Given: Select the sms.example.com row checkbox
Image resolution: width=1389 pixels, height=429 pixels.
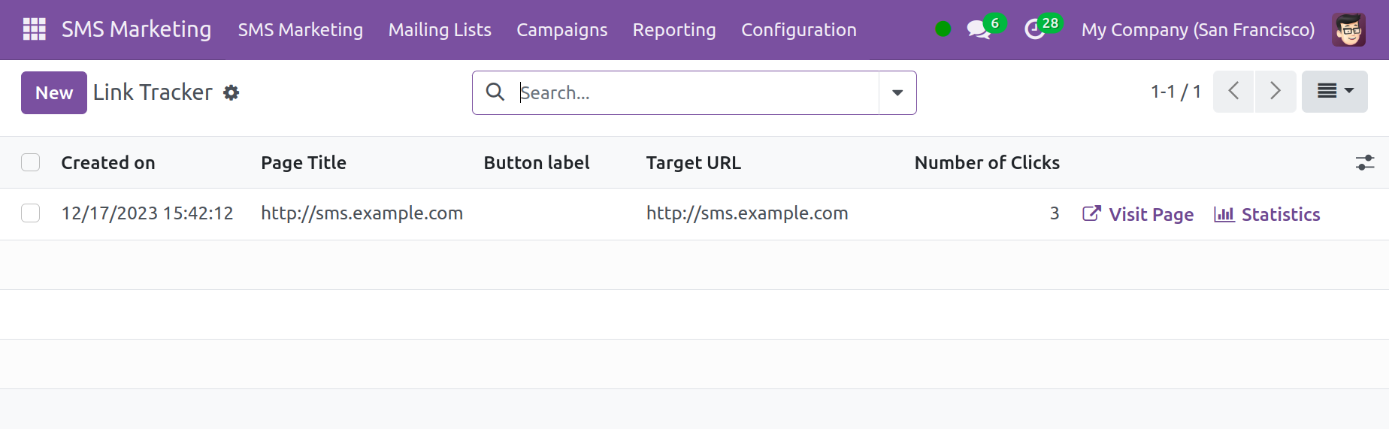Looking at the screenshot, I should [x=31, y=213].
